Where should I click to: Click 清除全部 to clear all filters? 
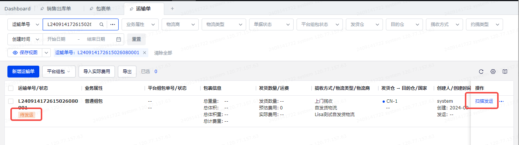tap(163, 53)
